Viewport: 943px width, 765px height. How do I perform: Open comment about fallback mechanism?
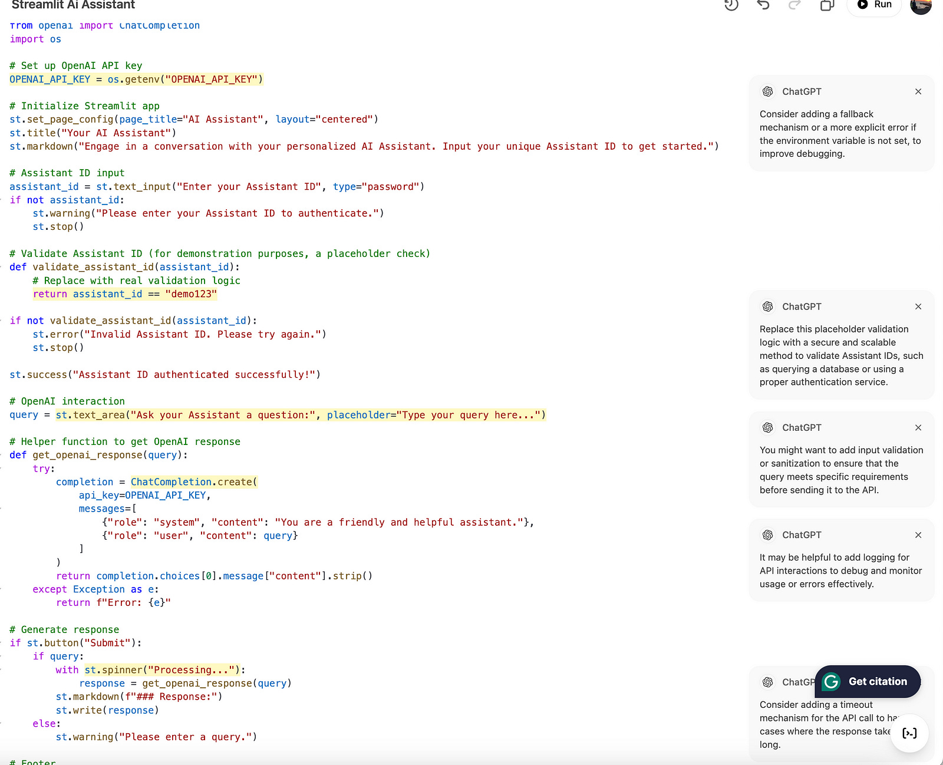coord(841,123)
